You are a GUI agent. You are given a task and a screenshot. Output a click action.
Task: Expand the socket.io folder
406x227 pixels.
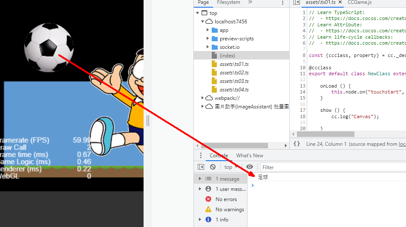pos(207,47)
